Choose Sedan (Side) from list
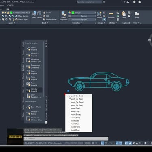Viewport: 152px width, 152px height. point(79,108)
